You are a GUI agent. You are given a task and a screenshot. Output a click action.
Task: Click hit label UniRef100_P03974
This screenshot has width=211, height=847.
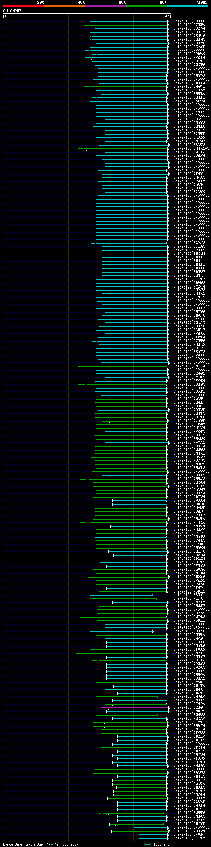[x=189, y=287]
